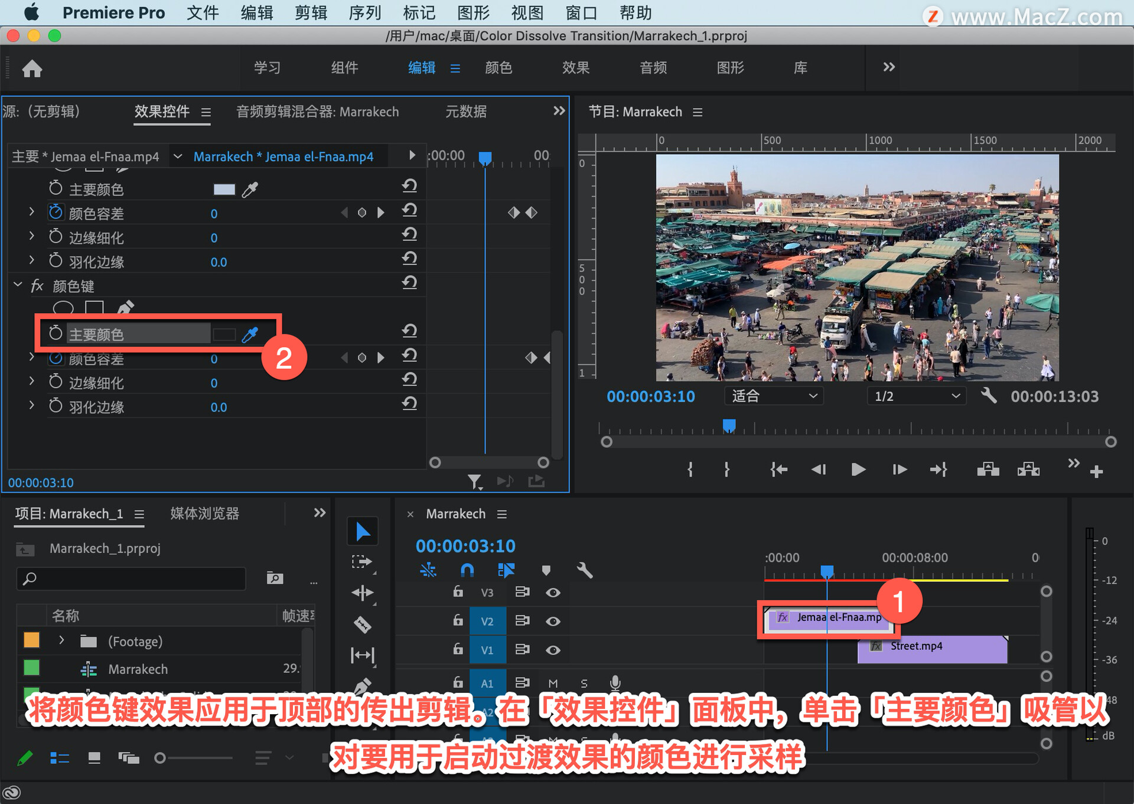
Task: Open the 适合 zoom level dropdown
Action: [x=774, y=396]
